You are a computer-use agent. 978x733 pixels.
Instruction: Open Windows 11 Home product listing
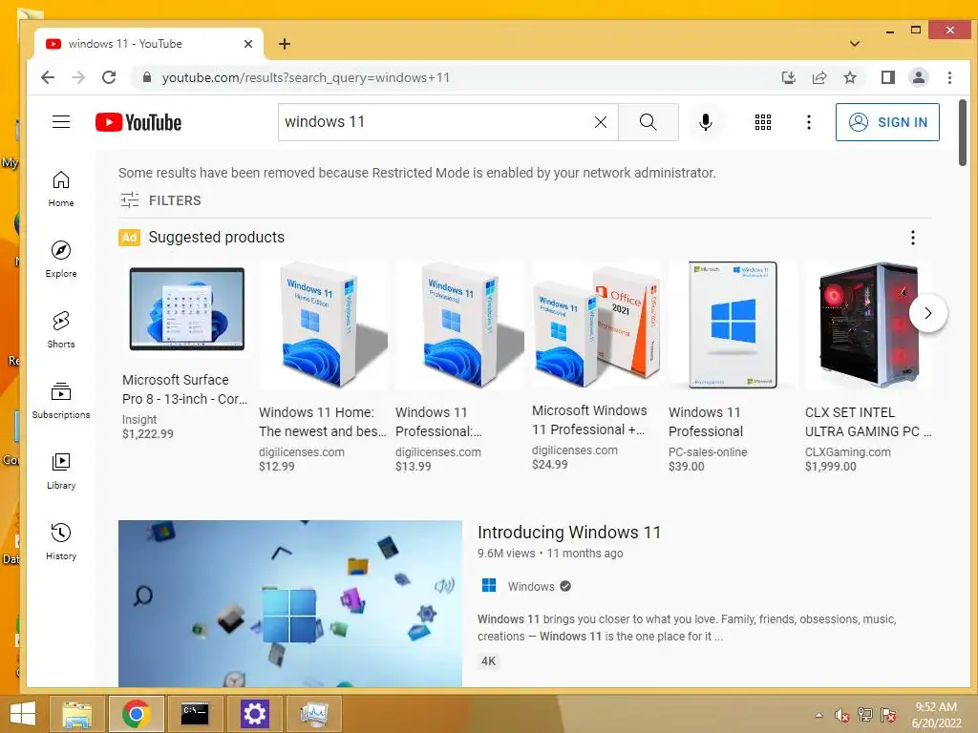click(322, 421)
